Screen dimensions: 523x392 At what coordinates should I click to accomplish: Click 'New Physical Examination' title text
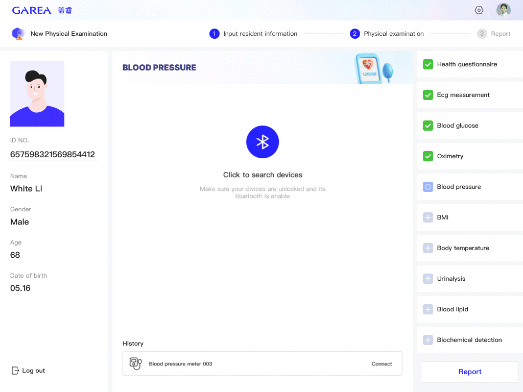(x=69, y=34)
